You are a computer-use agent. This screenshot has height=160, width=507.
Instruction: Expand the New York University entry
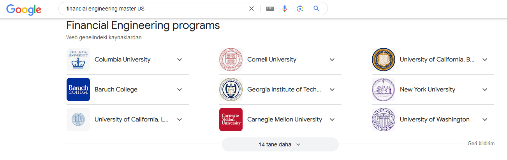(x=485, y=90)
